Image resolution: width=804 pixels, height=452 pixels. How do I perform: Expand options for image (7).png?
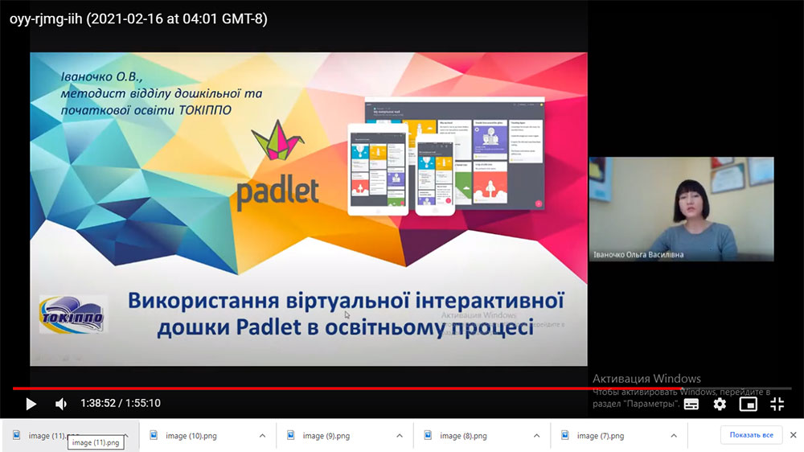tap(674, 436)
